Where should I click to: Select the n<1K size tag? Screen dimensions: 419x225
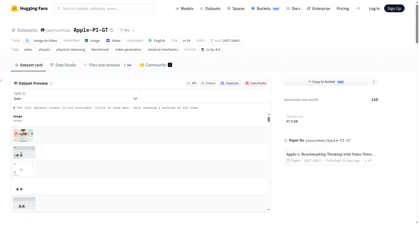pos(187,41)
